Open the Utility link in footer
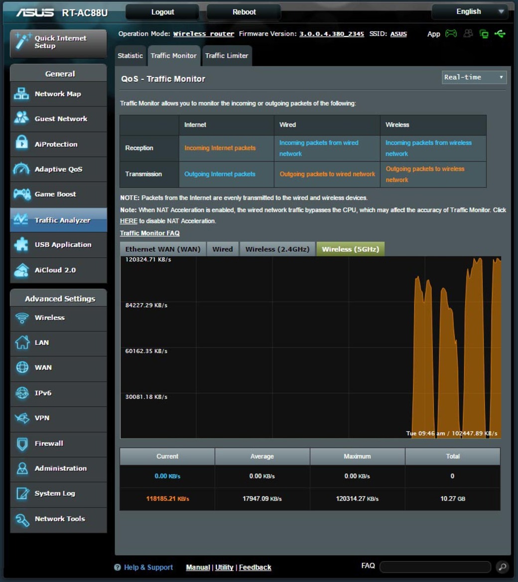Viewport: 518px width, 582px height. 224,567
